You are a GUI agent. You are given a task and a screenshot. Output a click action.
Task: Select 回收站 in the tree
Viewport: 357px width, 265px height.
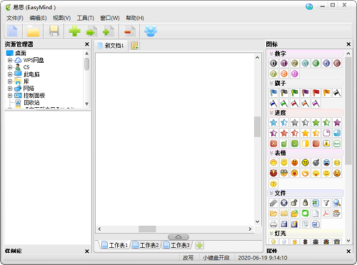(x=31, y=103)
